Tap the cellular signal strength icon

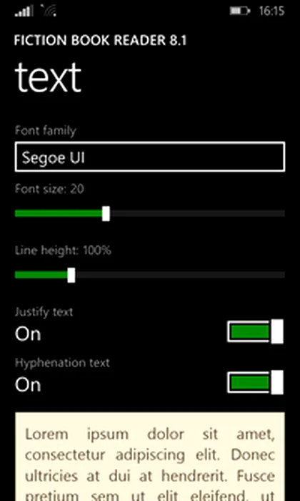click(x=24, y=11)
